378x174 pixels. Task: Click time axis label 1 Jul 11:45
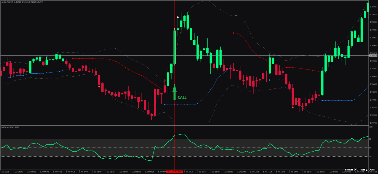point(241,172)
